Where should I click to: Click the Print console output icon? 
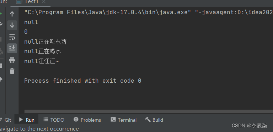(x=12, y=60)
